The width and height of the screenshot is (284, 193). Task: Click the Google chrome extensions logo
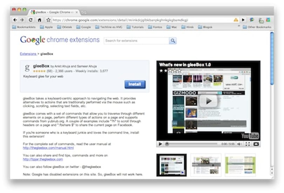(60, 40)
